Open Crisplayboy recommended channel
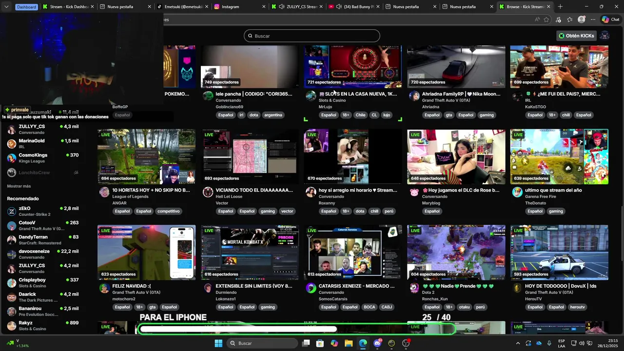This screenshot has height=351, width=624. 43,283
